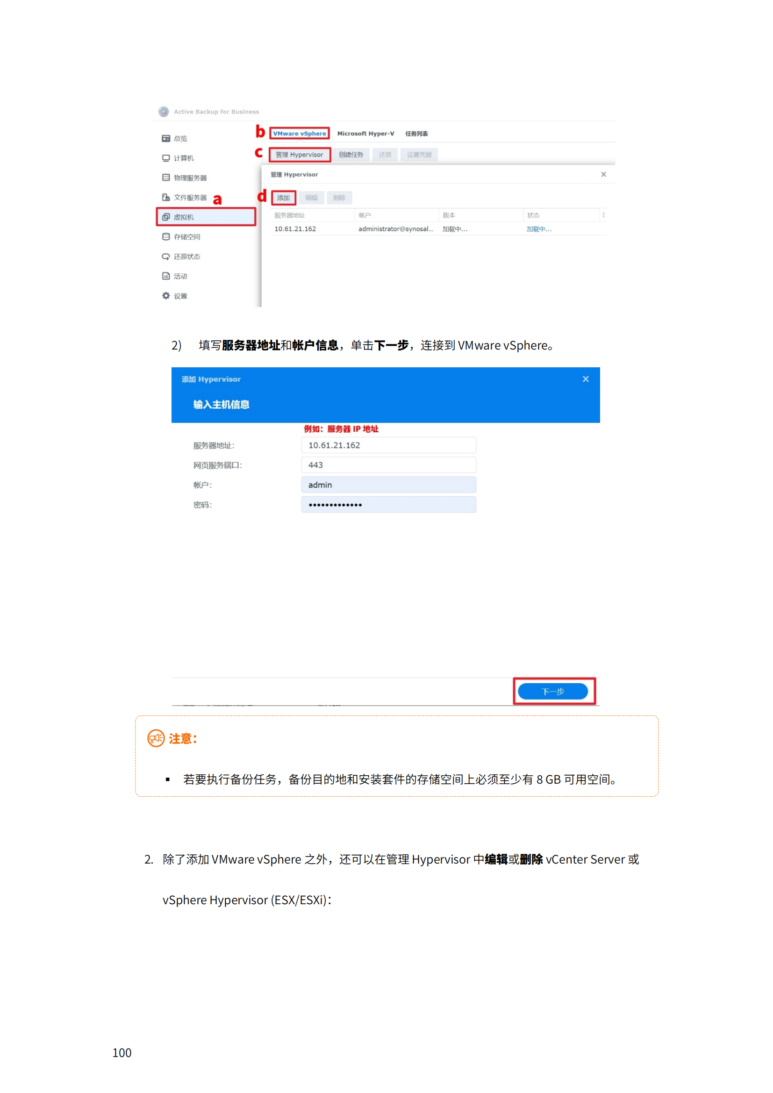Open 设置 gear item in sidebar

[x=174, y=296]
